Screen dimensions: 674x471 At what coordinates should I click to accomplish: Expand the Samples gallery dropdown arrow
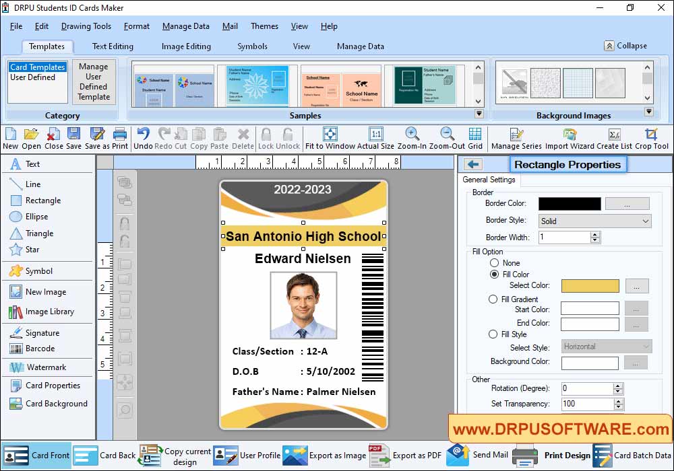479,114
